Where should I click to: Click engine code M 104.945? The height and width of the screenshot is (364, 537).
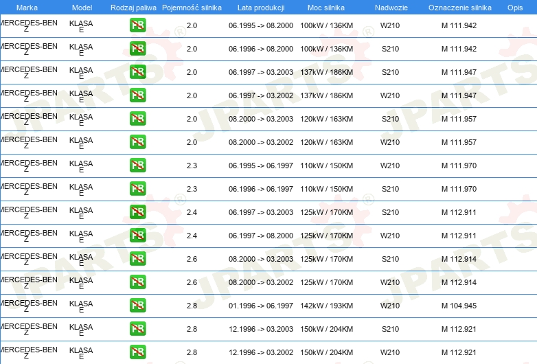coord(459,306)
